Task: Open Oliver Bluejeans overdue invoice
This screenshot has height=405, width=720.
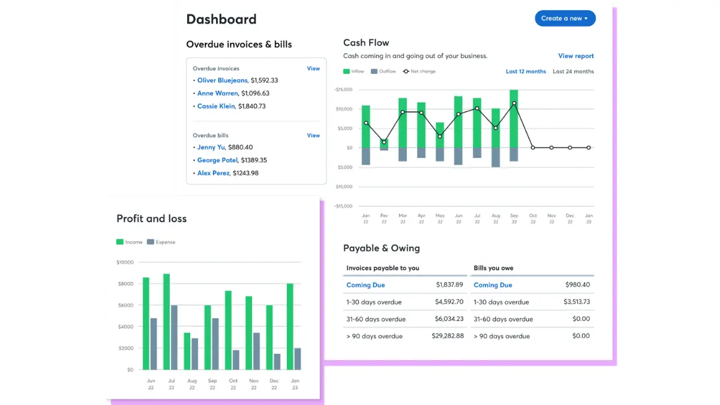Action: tap(223, 80)
